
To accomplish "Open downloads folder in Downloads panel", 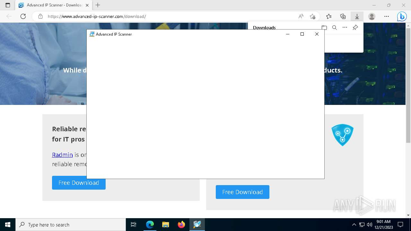I will pyautogui.click(x=324, y=28).
